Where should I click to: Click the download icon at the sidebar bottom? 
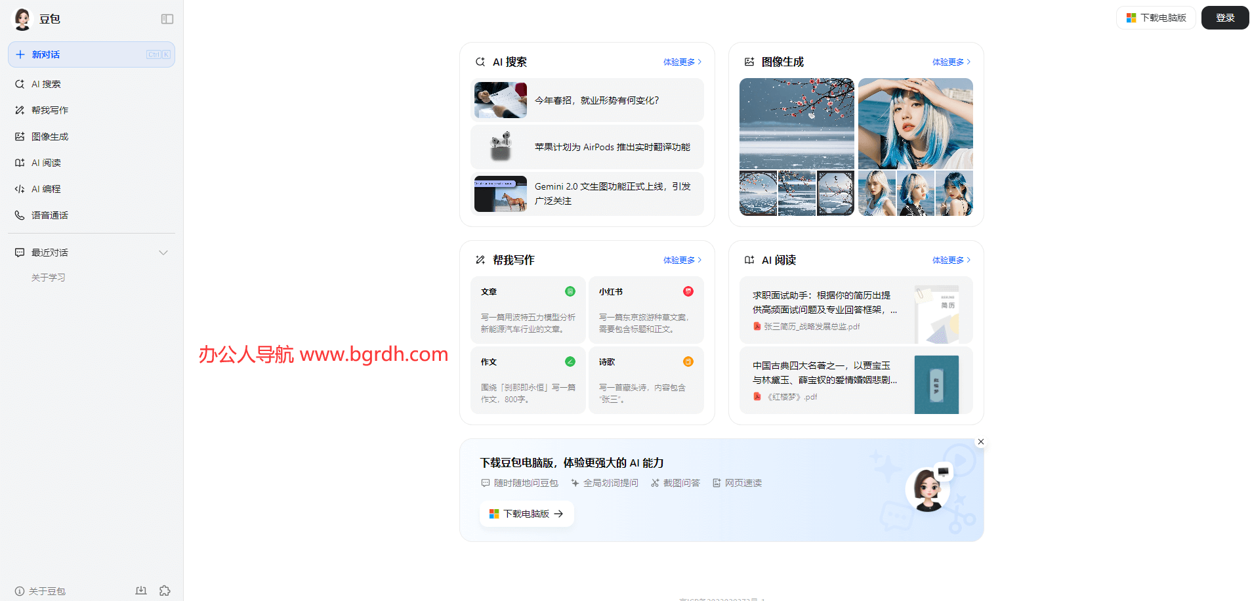[x=141, y=591]
